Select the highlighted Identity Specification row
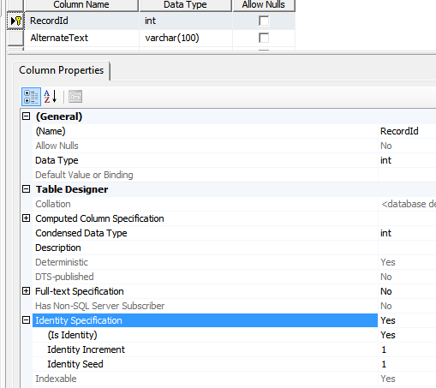Image resolution: width=436 pixels, height=388 pixels. (x=205, y=320)
